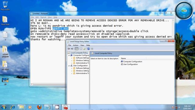Click the line 'thanks for watching...' in Notepad

(x=48, y=39)
